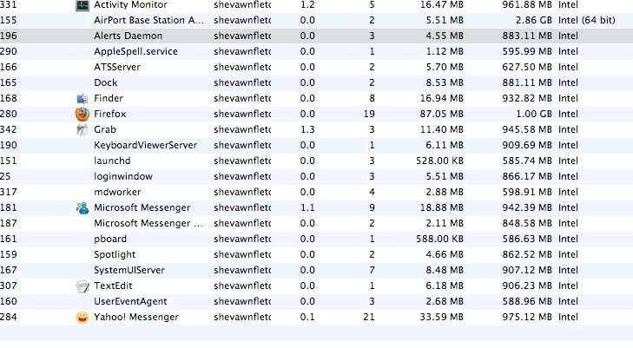Screen dimensions: 633x348
Task: Select the mdworker process name
Action: (115, 192)
